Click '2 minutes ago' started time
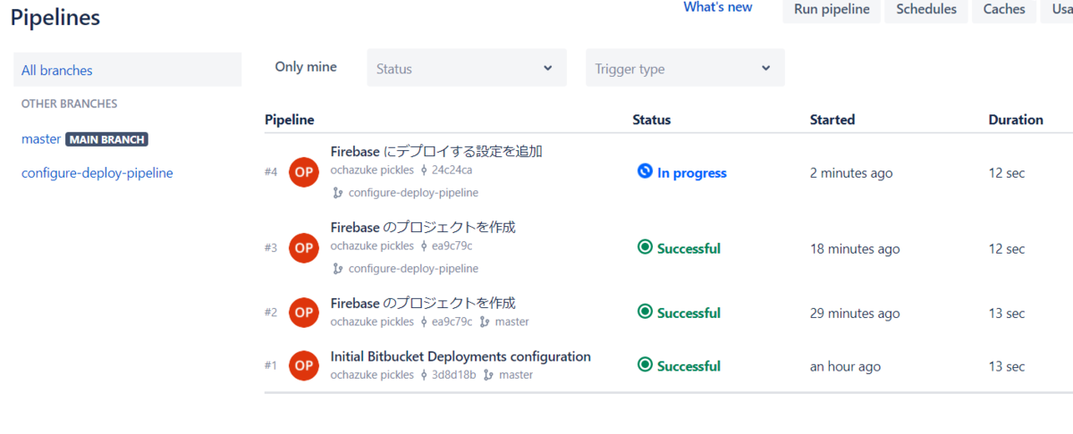The height and width of the screenshot is (434, 1073). point(851,173)
